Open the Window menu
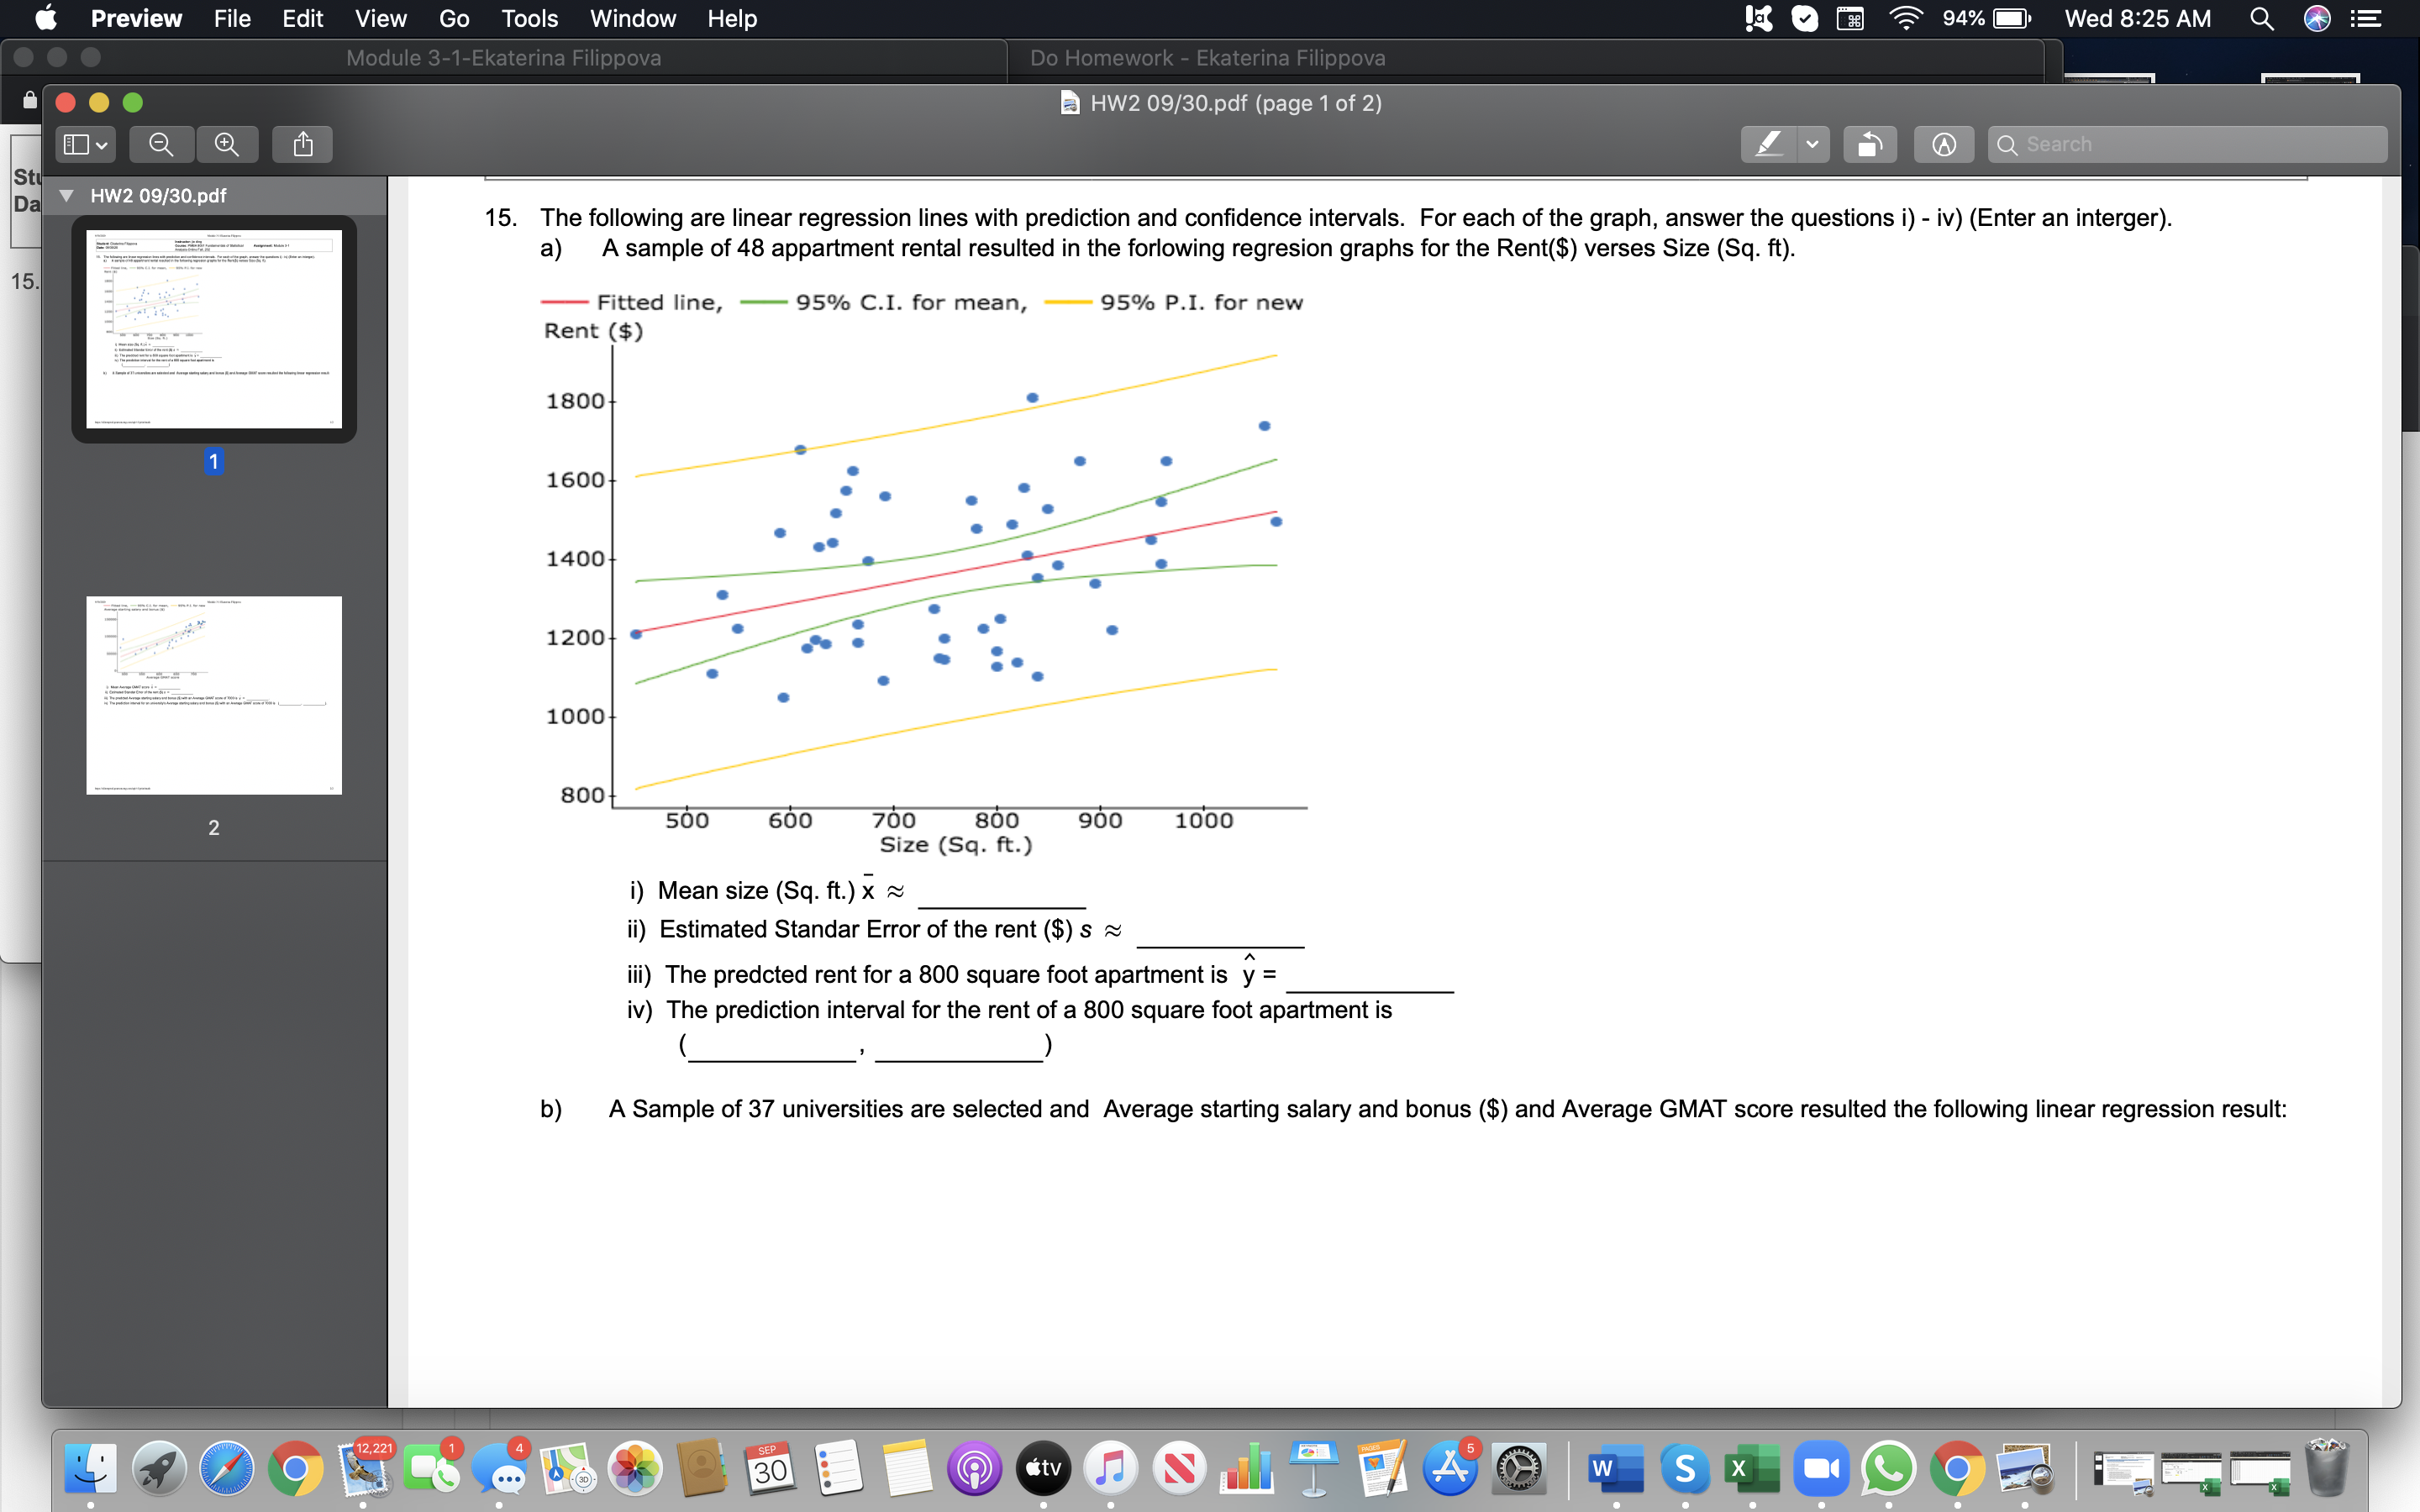Viewport: 2420px width, 1512px height. click(x=633, y=18)
